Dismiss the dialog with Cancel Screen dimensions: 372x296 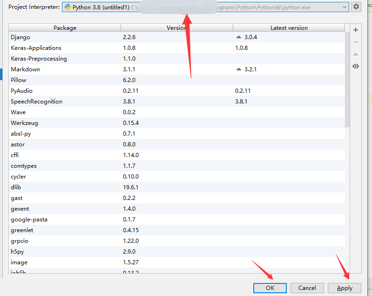click(x=307, y=288)
